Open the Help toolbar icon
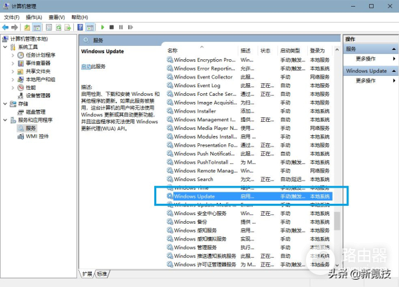Image resolution: width=399 pixels, height=287 pixels. click(80, 27)
